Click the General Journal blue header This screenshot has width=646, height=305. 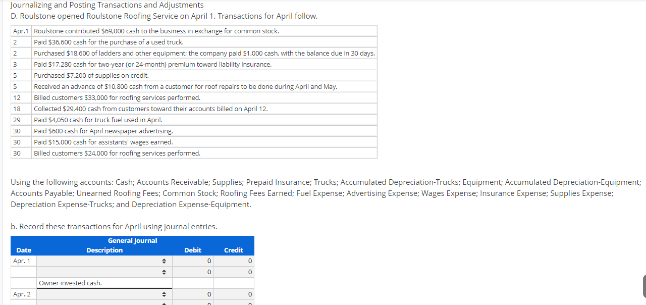click(132, 240)
